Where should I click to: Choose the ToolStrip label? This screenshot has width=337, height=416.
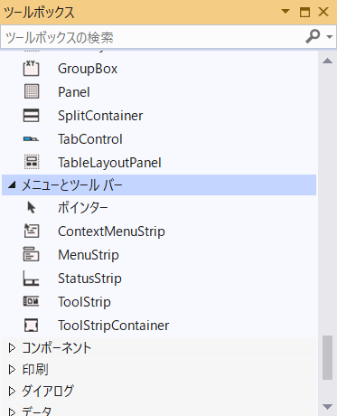click(84, 302)
